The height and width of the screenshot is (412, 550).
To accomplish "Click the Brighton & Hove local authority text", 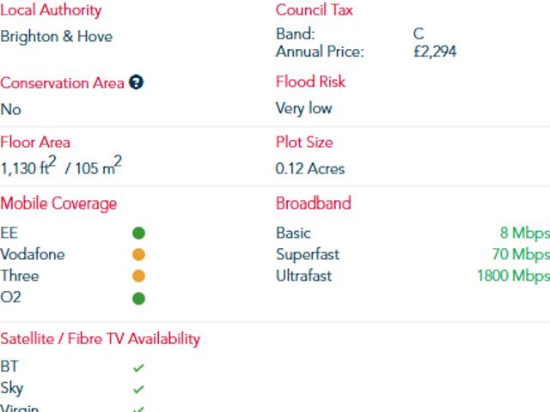I will click(x=57, y=36).
